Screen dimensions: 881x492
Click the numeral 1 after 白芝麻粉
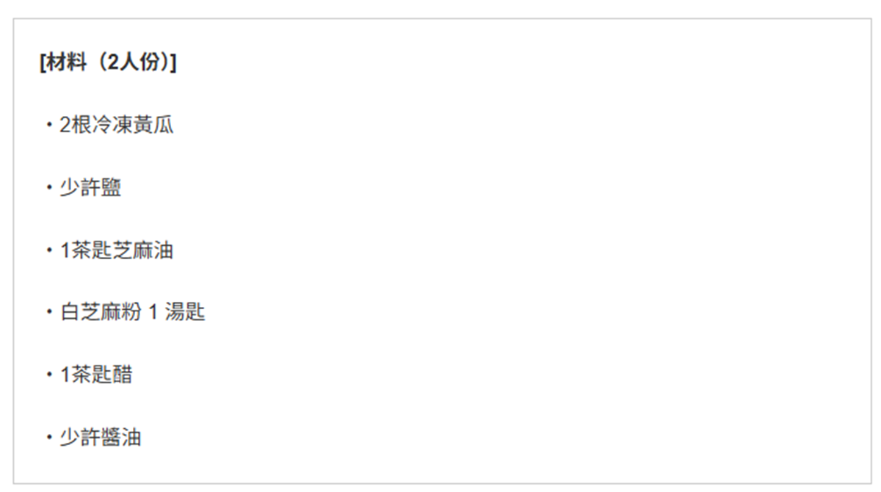pyautogui.click(x=153, y=314)
